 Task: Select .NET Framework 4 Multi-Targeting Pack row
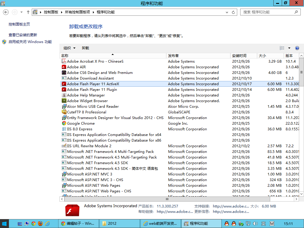[179, 152]
